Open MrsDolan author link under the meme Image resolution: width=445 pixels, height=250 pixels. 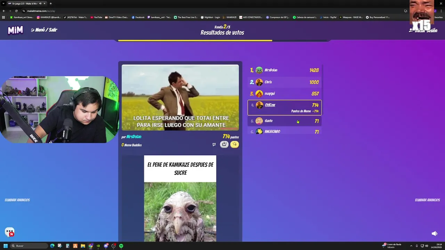[x=134, y=137]
